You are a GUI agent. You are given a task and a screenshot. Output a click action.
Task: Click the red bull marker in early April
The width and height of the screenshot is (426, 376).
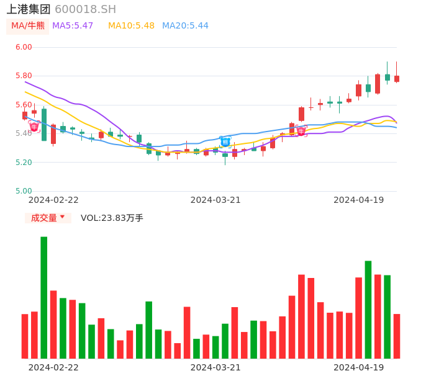coord(301,131)
